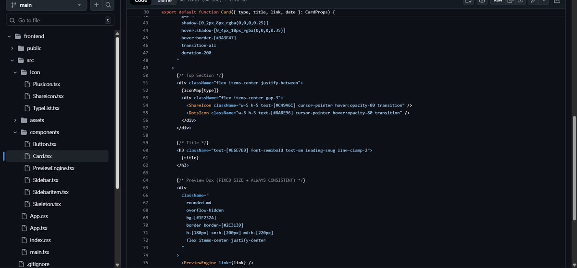This screenshot has width=577, height=268.
Task: Click the assets folder icon
Action: tap(24, 120)
